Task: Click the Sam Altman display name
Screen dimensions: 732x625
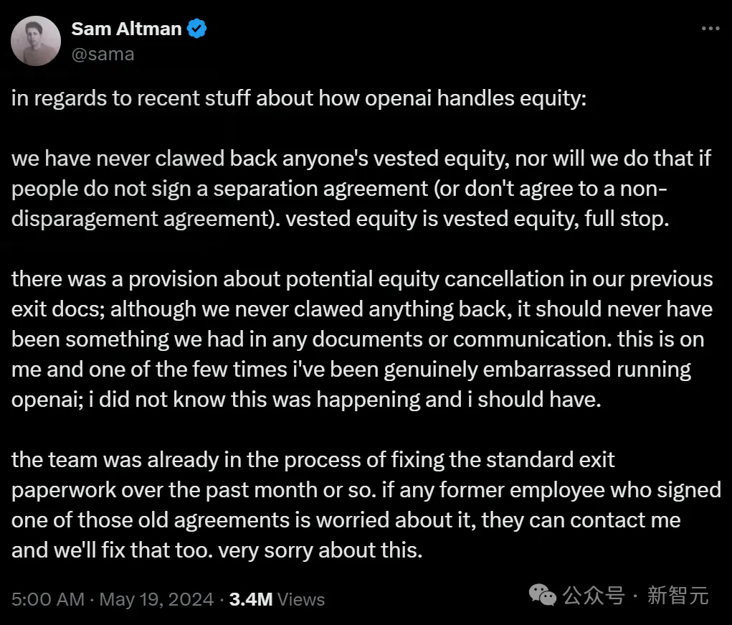Action: click(x=126, y=29)
